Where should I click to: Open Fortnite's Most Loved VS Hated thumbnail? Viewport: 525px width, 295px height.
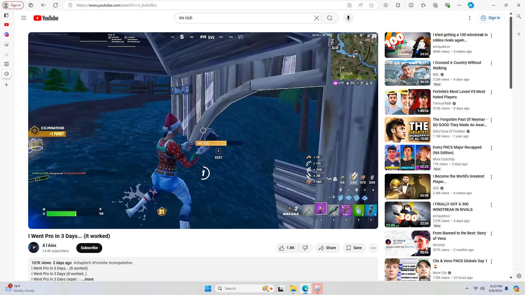click(x=407, y=102)
